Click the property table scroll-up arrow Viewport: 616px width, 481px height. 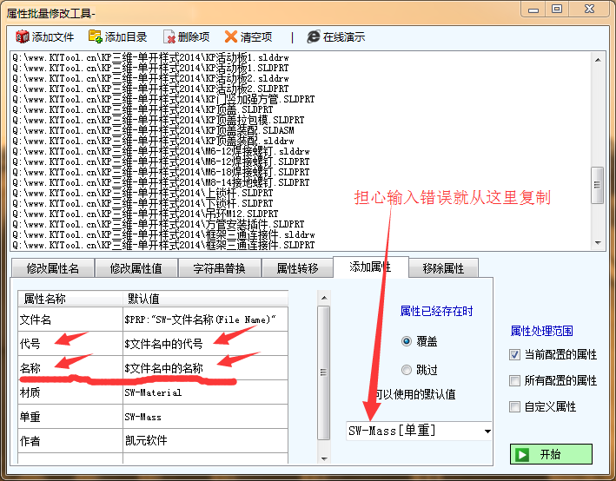(x=324, y=298)
